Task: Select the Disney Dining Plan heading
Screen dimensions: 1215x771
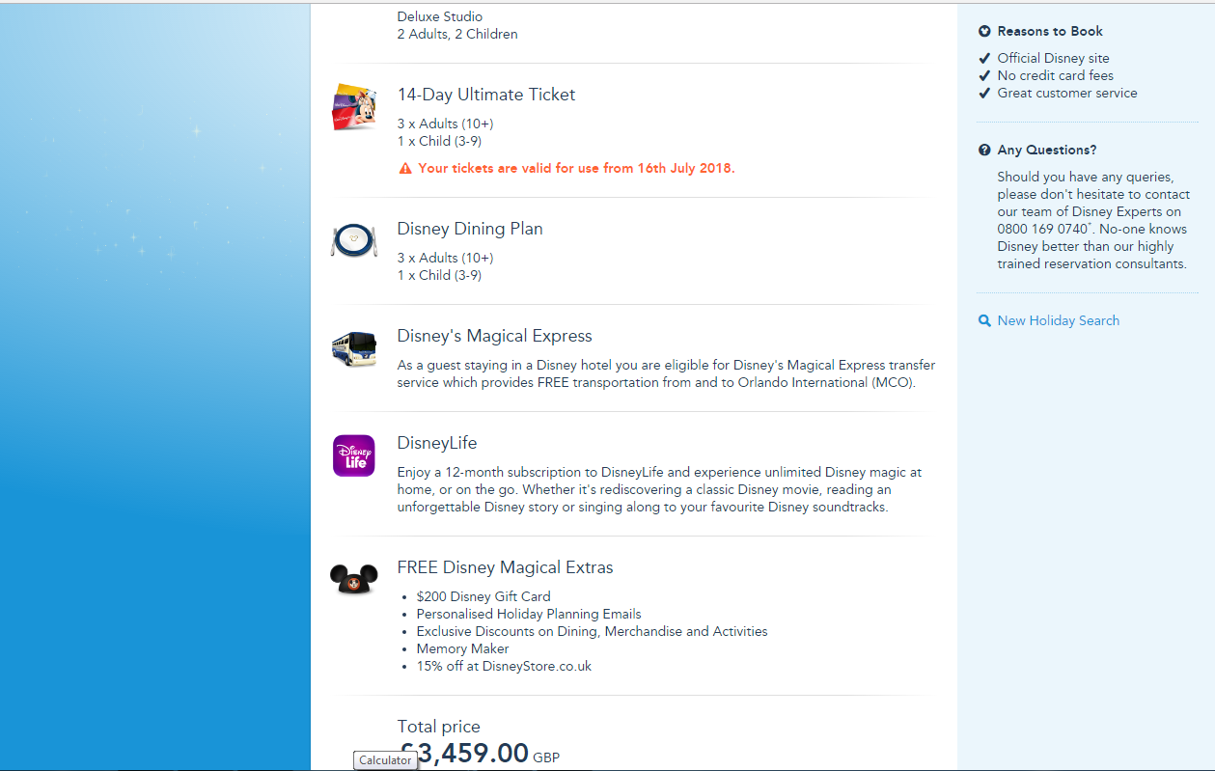Action: point(470,229)
